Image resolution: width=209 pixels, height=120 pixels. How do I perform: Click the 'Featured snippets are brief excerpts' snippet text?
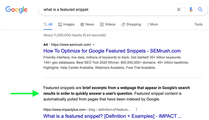point(117,93)
